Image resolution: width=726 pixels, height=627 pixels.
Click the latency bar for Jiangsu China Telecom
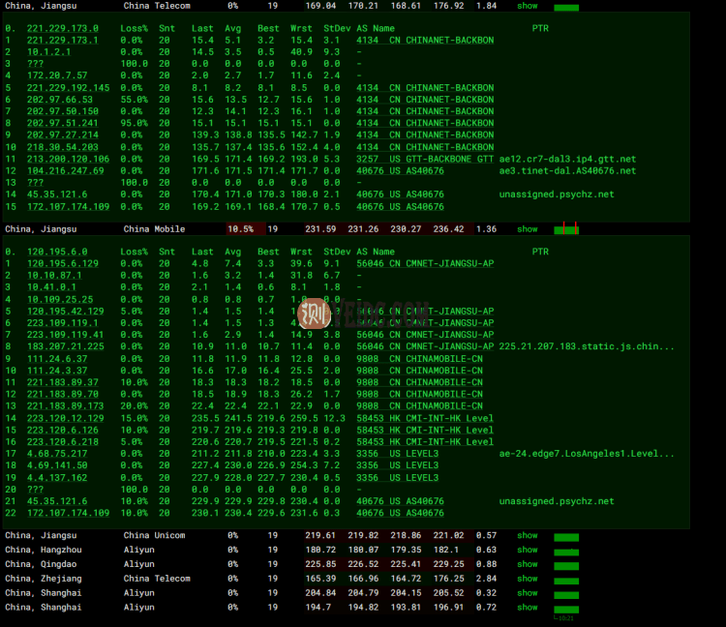[566, 7]
